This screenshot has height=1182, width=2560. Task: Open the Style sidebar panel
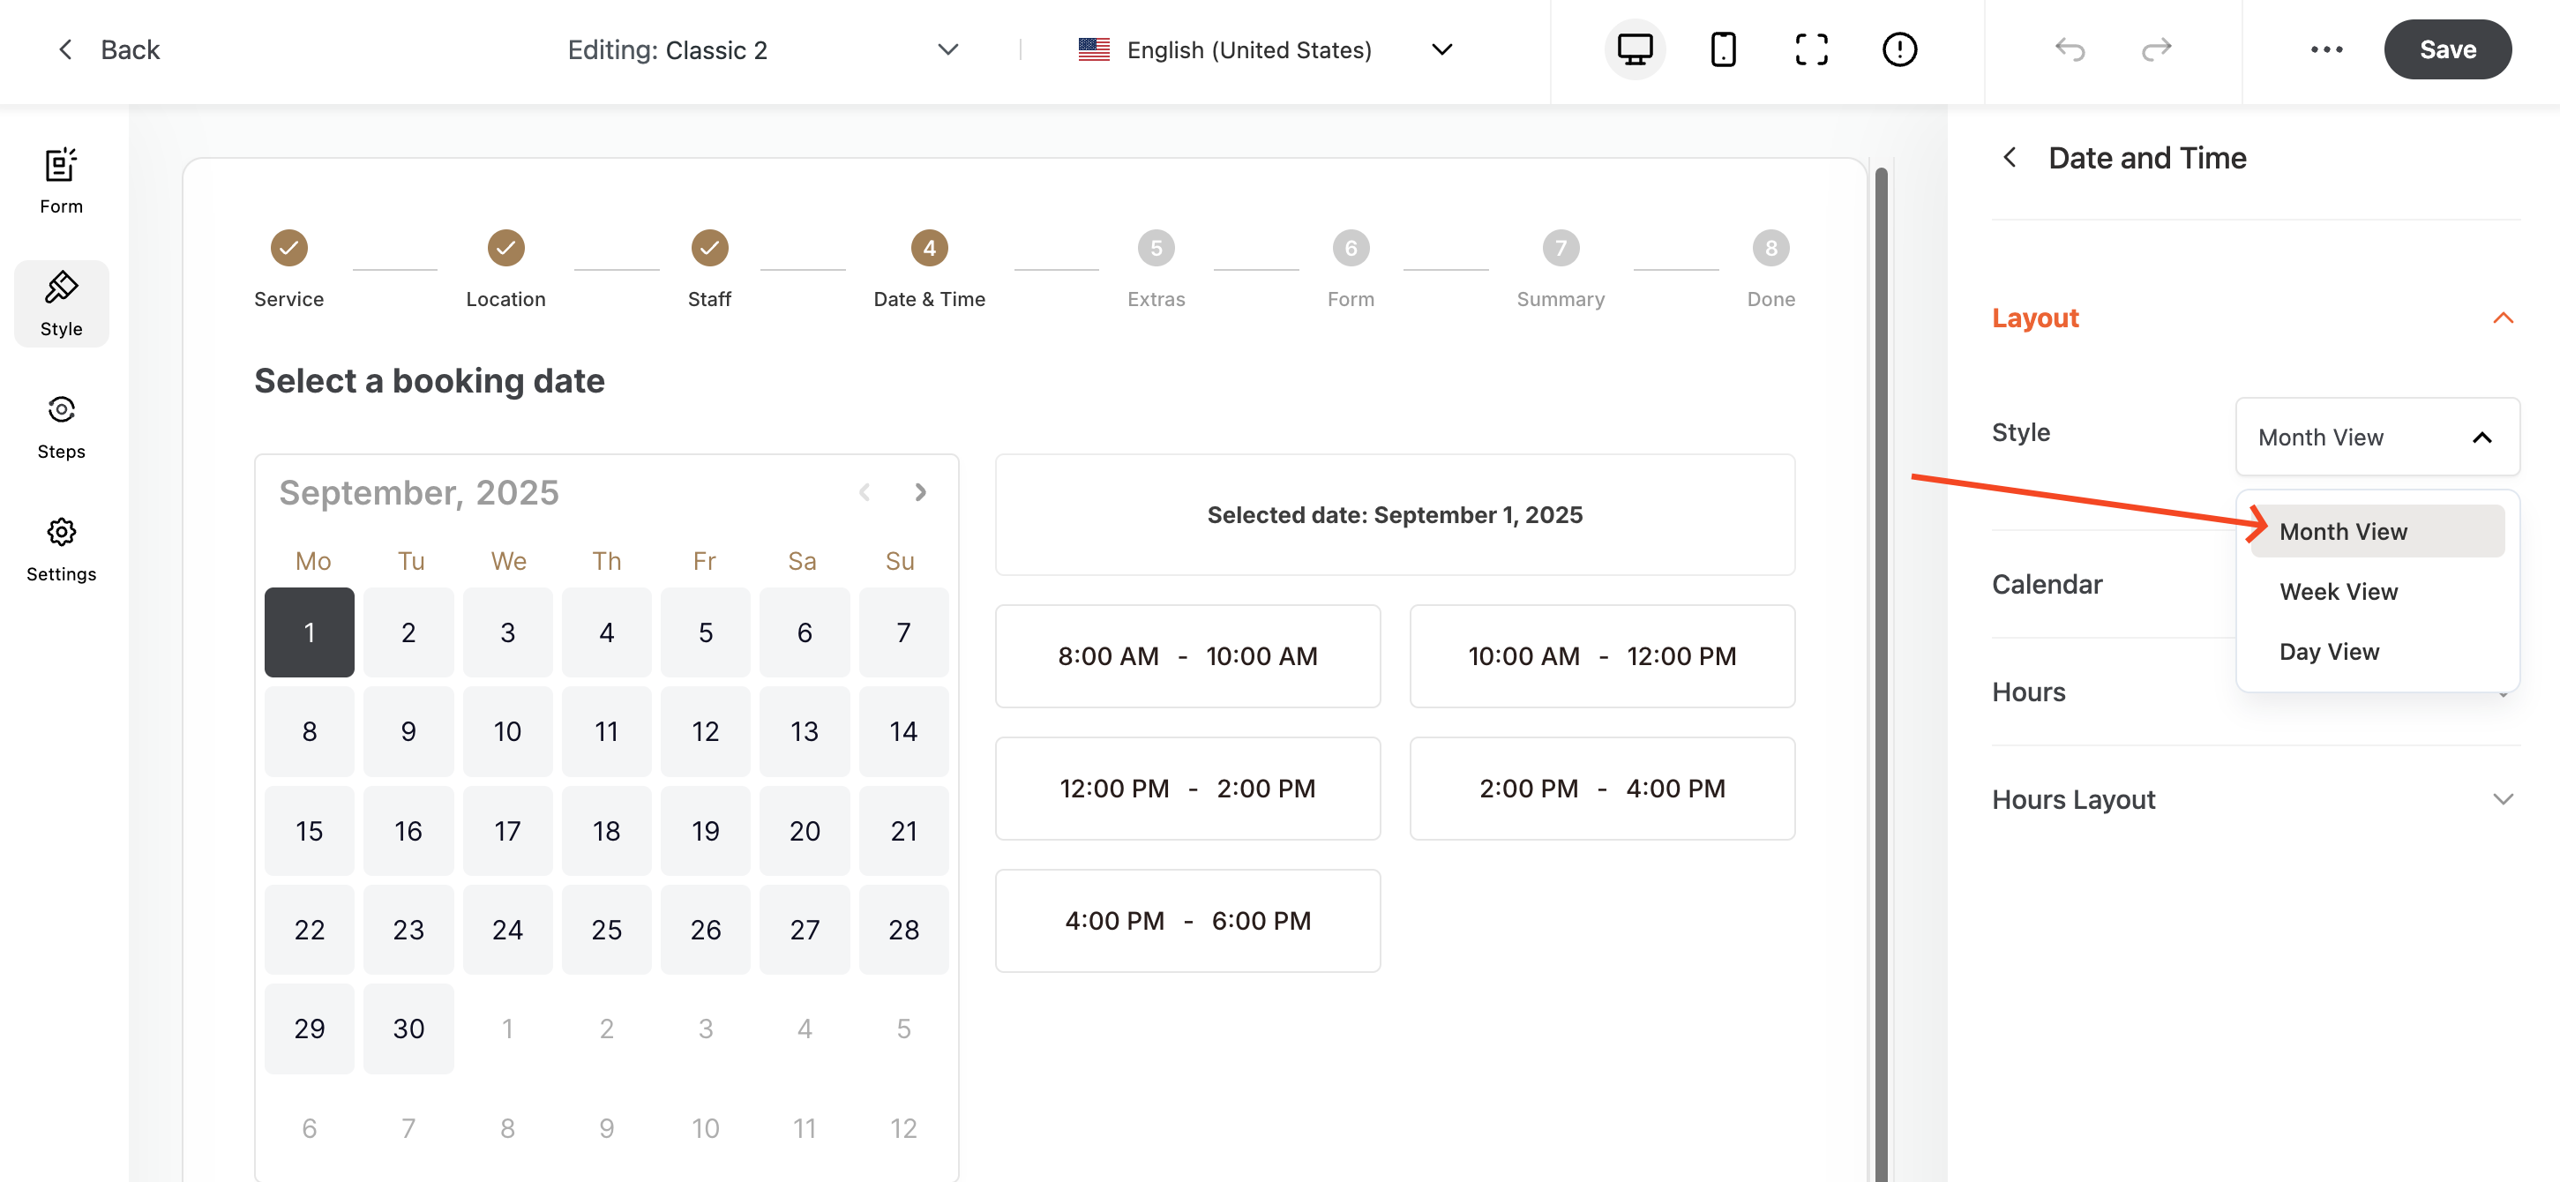coord(62,304)
